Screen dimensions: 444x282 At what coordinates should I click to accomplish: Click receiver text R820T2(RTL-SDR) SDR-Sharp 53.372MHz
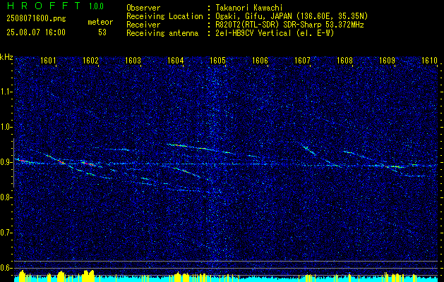pyautogui.click(x=289, y=25)
